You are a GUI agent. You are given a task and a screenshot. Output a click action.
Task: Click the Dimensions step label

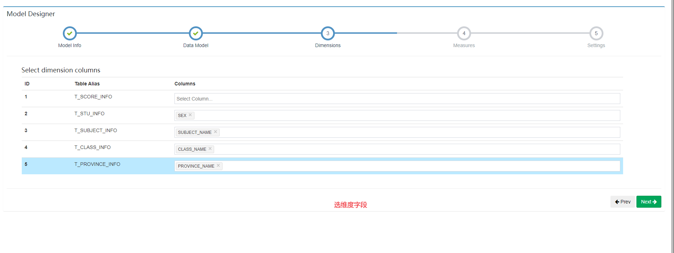[x=328, y=45]
